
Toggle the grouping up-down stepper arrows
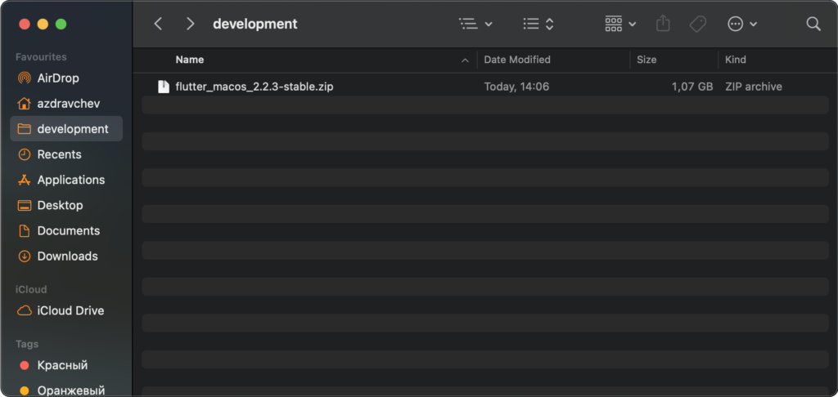coord(549,24)
